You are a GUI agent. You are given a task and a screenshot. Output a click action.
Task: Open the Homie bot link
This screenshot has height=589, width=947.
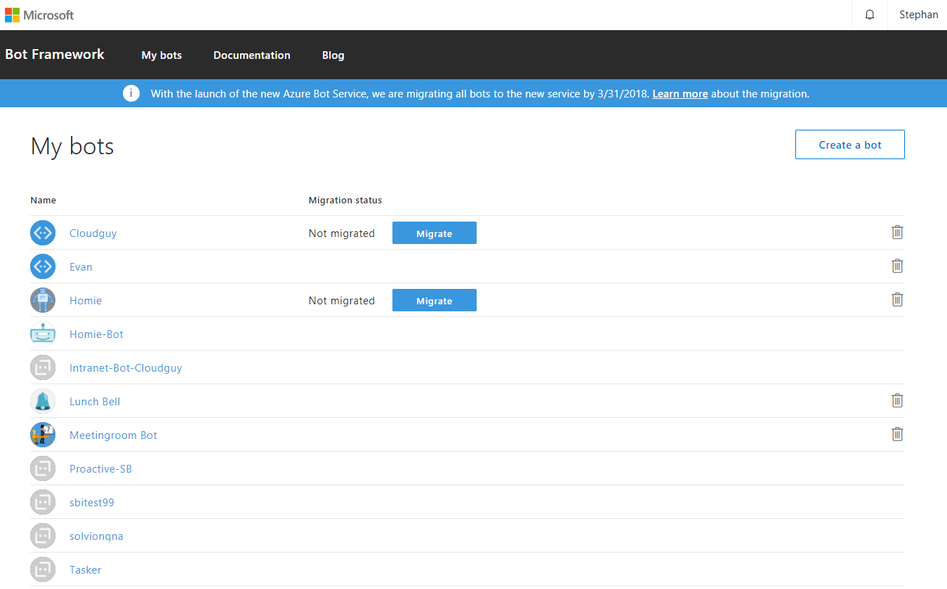[x=86, y=301]
